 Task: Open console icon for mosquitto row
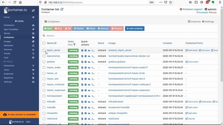[93, 113]
